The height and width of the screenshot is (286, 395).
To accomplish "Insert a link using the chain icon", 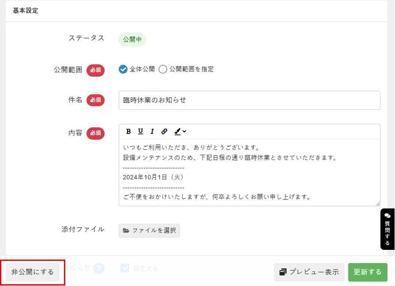I will [164, 131].
